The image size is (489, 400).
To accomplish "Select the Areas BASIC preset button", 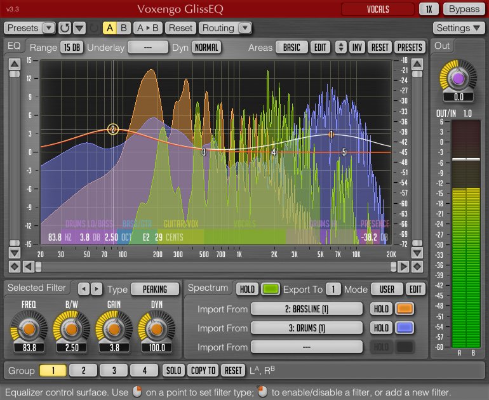I will [x=291, y=48].
